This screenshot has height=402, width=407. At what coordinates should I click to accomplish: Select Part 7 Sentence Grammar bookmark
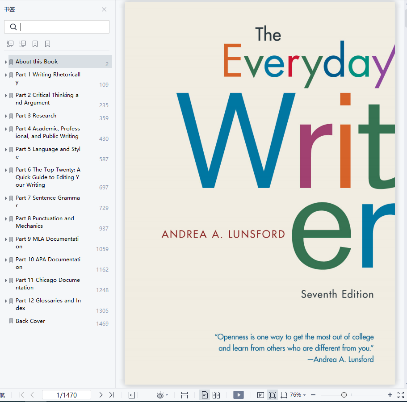(48, 201)
